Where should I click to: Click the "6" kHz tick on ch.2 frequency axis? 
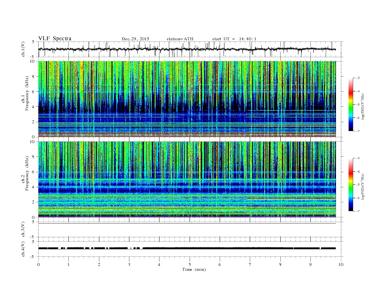pos(33,172)
